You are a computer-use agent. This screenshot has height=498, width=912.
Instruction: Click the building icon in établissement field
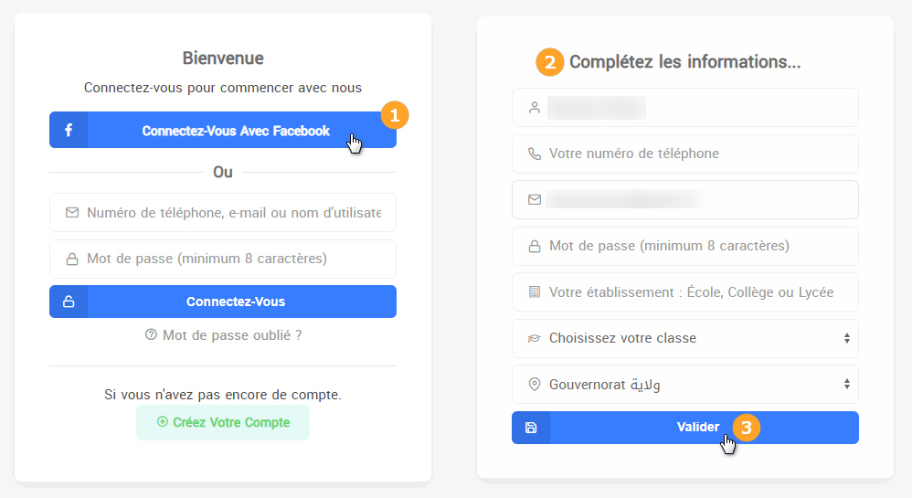tap(535, 292)
